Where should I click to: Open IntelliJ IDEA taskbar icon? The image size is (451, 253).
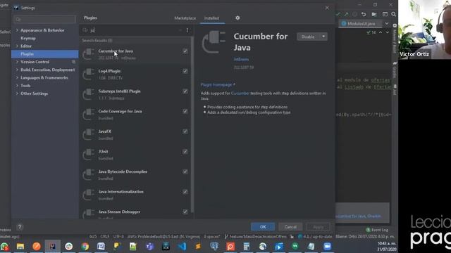(x=52, y=247)
